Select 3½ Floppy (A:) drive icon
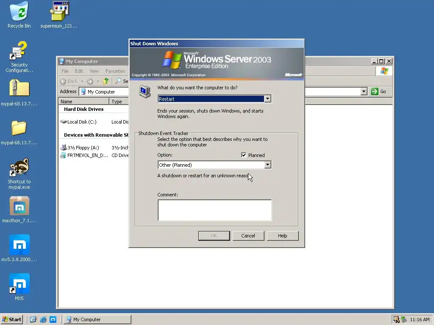Image resolution: width=434 pixels, height=325 pixels. 64,148
